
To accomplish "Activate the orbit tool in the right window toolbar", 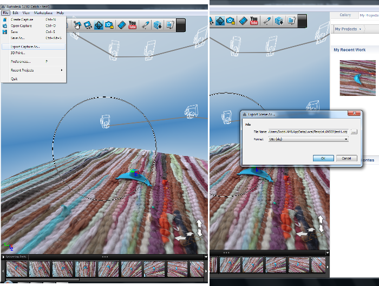I will point(220,21).
